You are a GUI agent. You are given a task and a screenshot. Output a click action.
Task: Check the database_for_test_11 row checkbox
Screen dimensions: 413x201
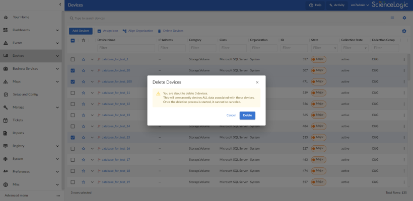73,93
